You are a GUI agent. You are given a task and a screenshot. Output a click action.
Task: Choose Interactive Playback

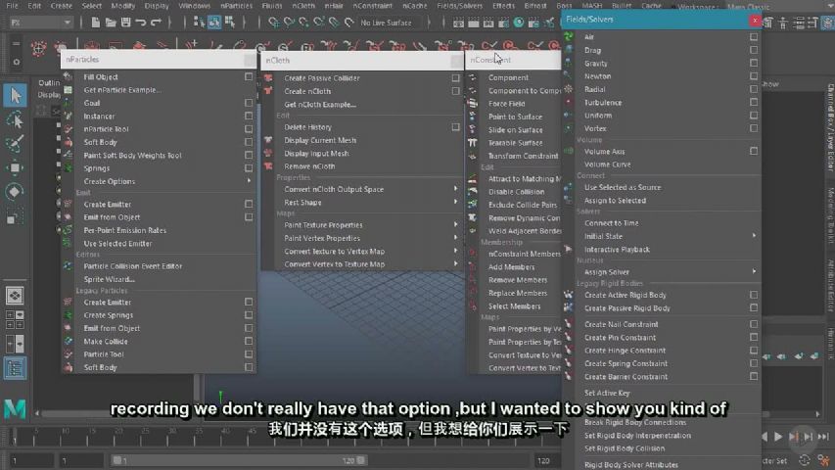(617, 250)
